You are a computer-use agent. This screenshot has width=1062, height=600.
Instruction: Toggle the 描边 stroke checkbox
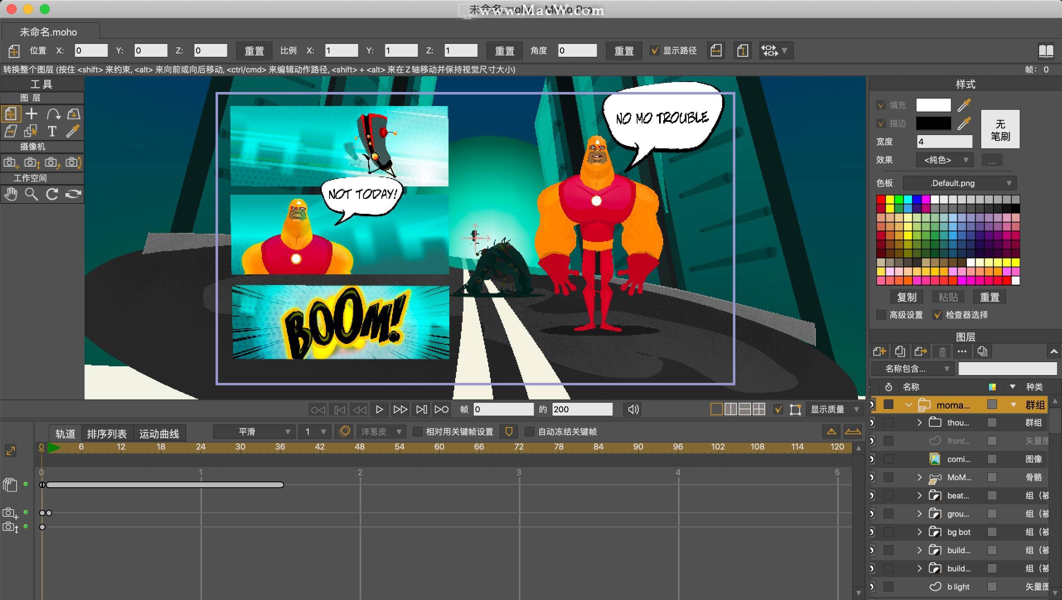(x=881, y=123)
